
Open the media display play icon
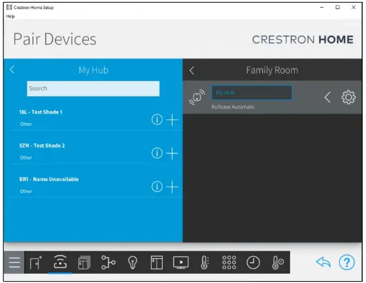[x=181, y=263]
